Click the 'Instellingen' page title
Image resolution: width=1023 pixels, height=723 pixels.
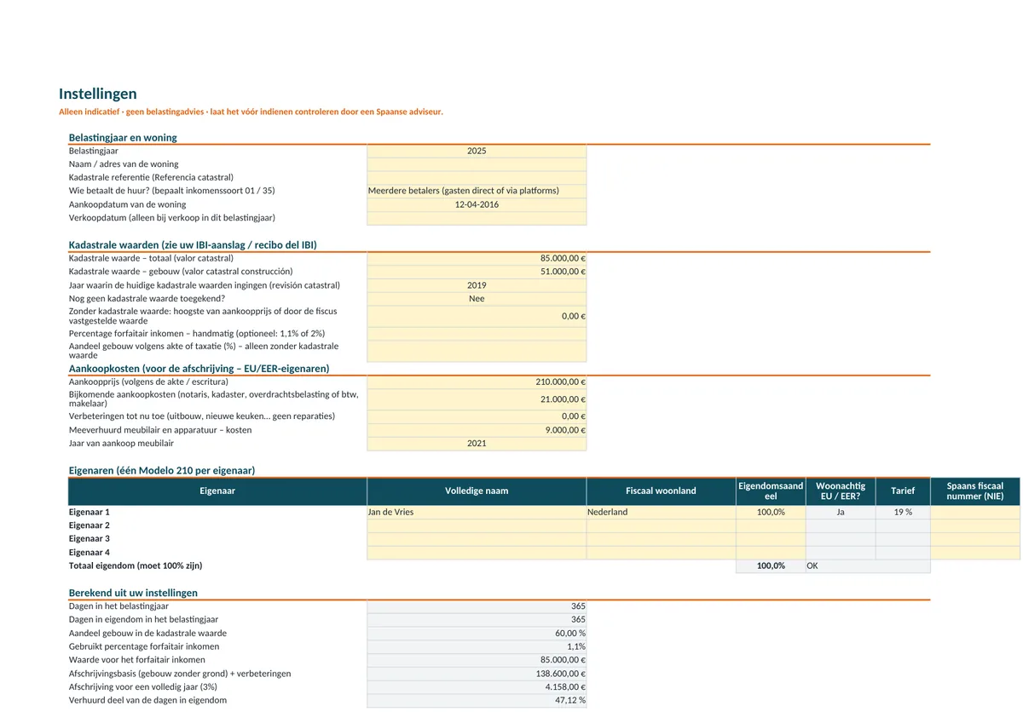pos(98,95)
